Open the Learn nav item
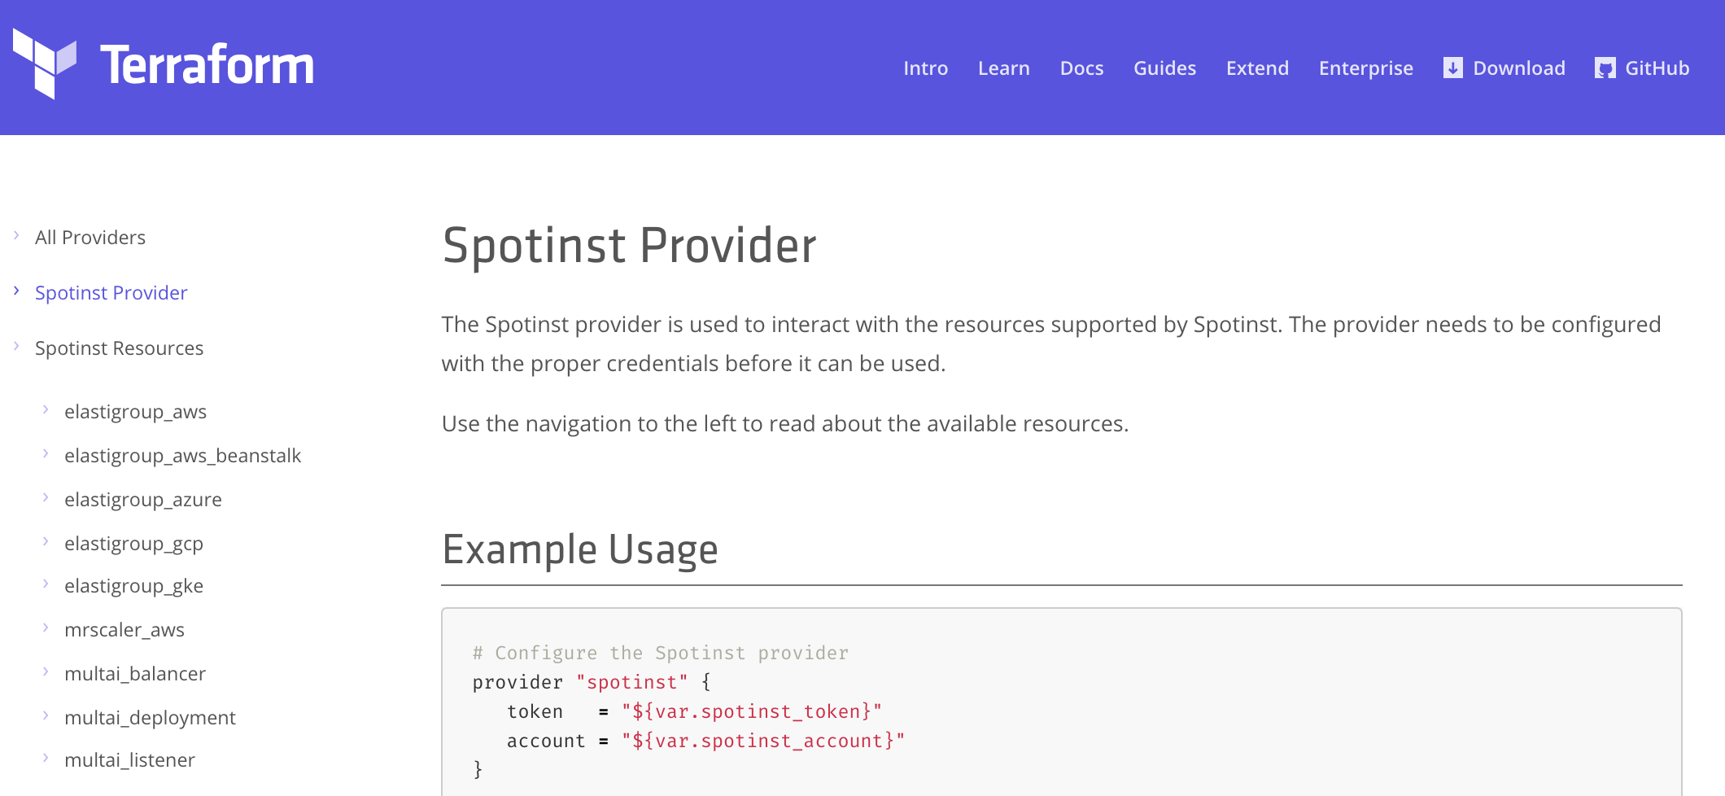The height and width of the screenshot is (796, 1725). [x=1003, y=68]
